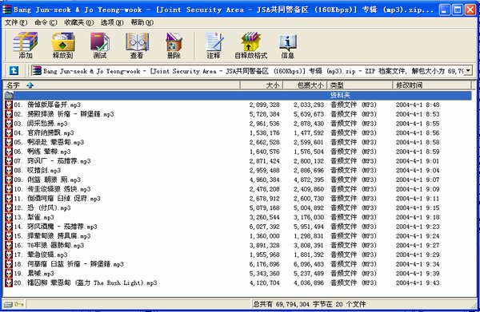Click the 信息 (Info) toolbar icon
Screen dimensions: 480x312
tap(287, 45)
